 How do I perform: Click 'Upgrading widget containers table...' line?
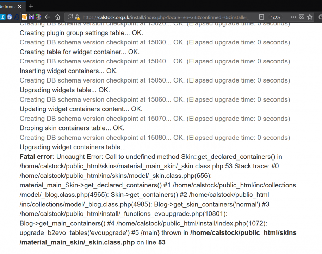73,147
